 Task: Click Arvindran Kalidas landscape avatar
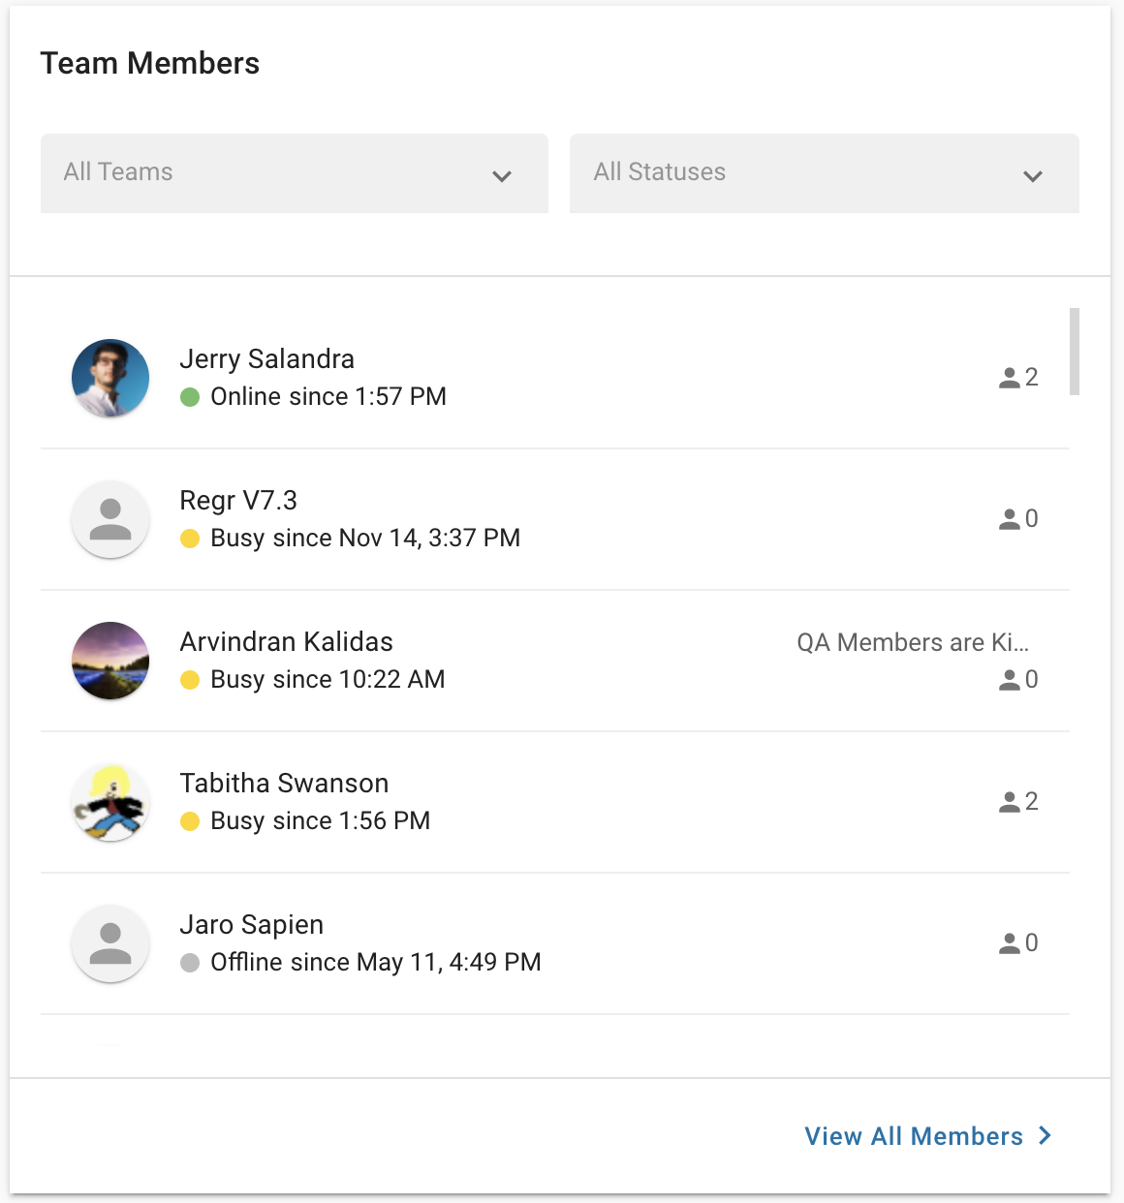click(x=110, y=661)
